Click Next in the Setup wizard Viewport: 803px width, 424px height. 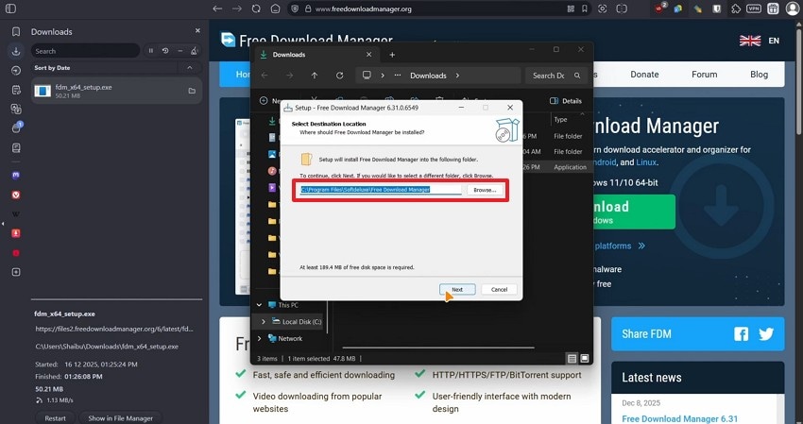click(x=457, y=289)
